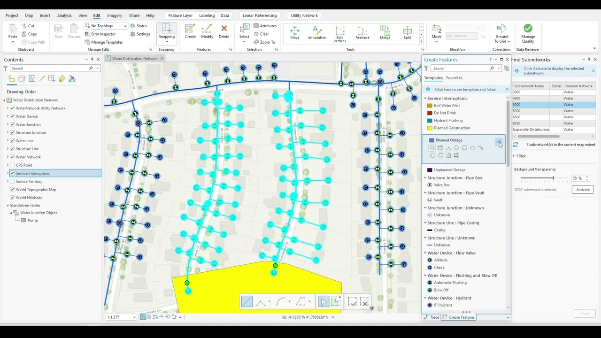Click Ground To Grid corrections icon
Image resolution: width=601 pixels, height=338 pixels.
[x=501, y=29]
